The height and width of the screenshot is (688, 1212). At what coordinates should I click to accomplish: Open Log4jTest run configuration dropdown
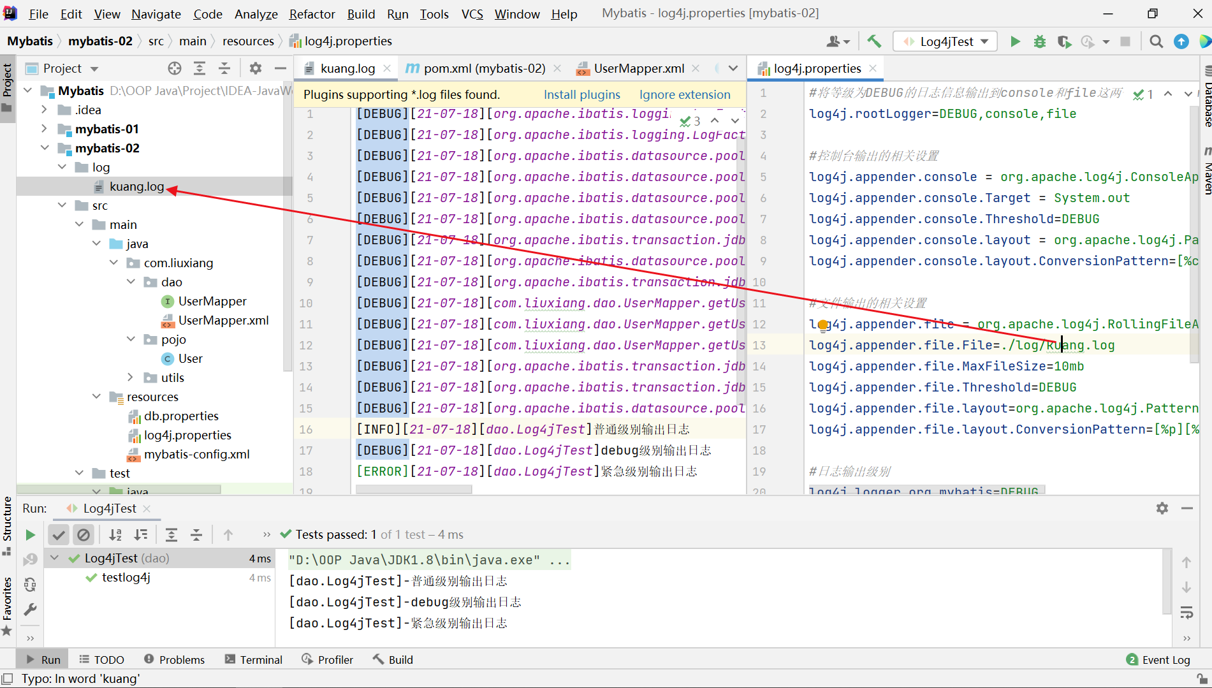click(946, 41)
